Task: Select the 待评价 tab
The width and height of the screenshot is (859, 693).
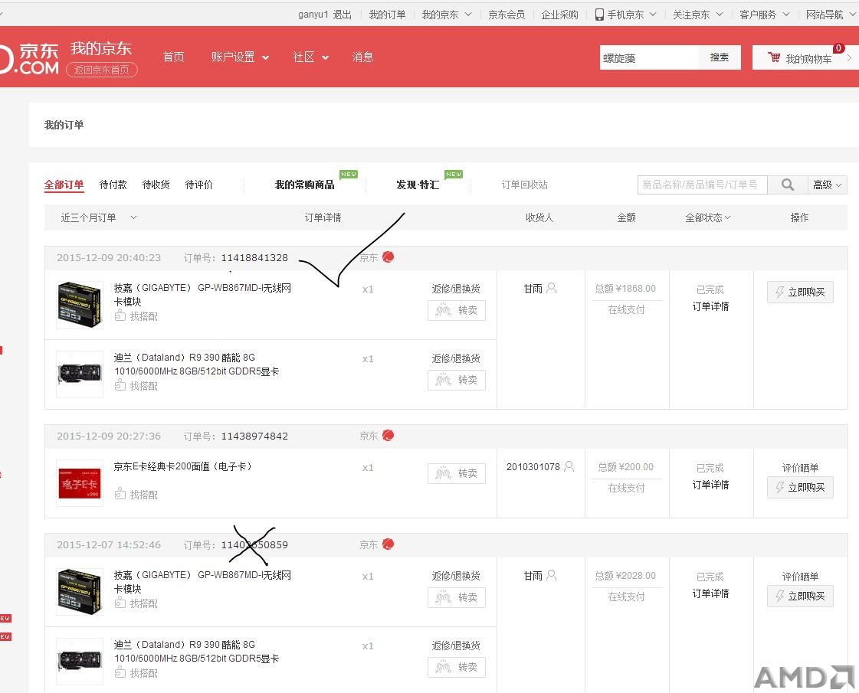Action: click(x=199, y=185)
